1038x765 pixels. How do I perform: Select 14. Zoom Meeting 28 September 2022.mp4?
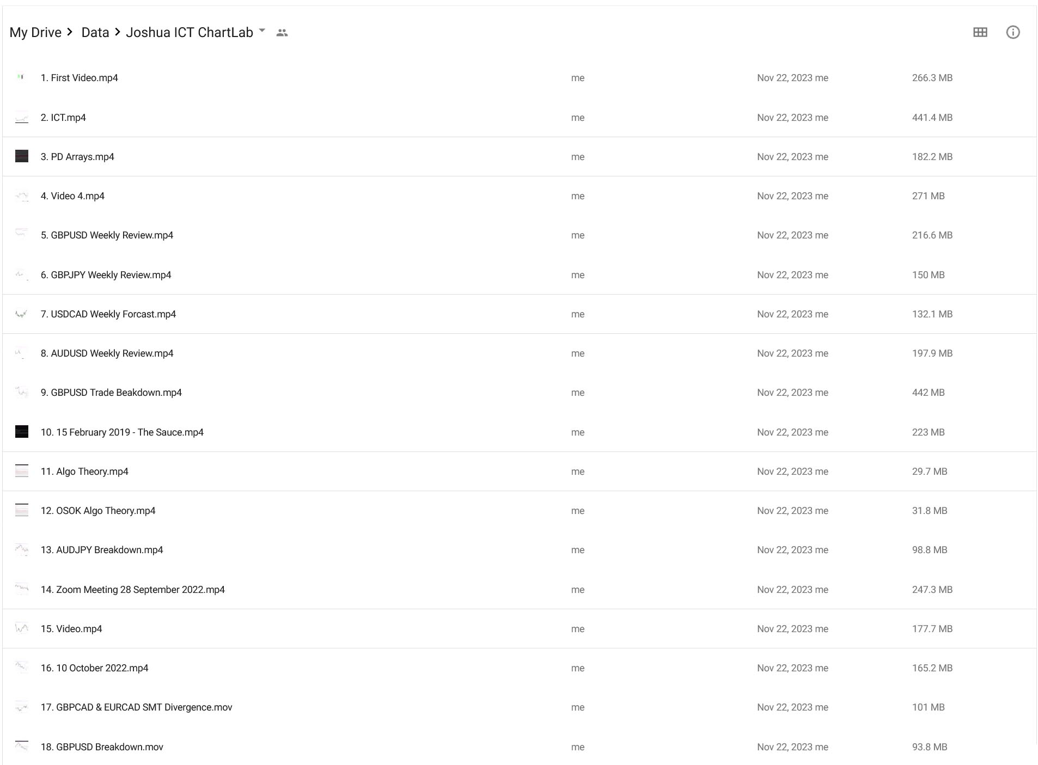pos(519,589)
